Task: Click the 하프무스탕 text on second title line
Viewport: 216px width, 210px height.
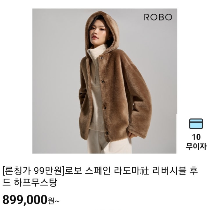Action: pos(35,183)
